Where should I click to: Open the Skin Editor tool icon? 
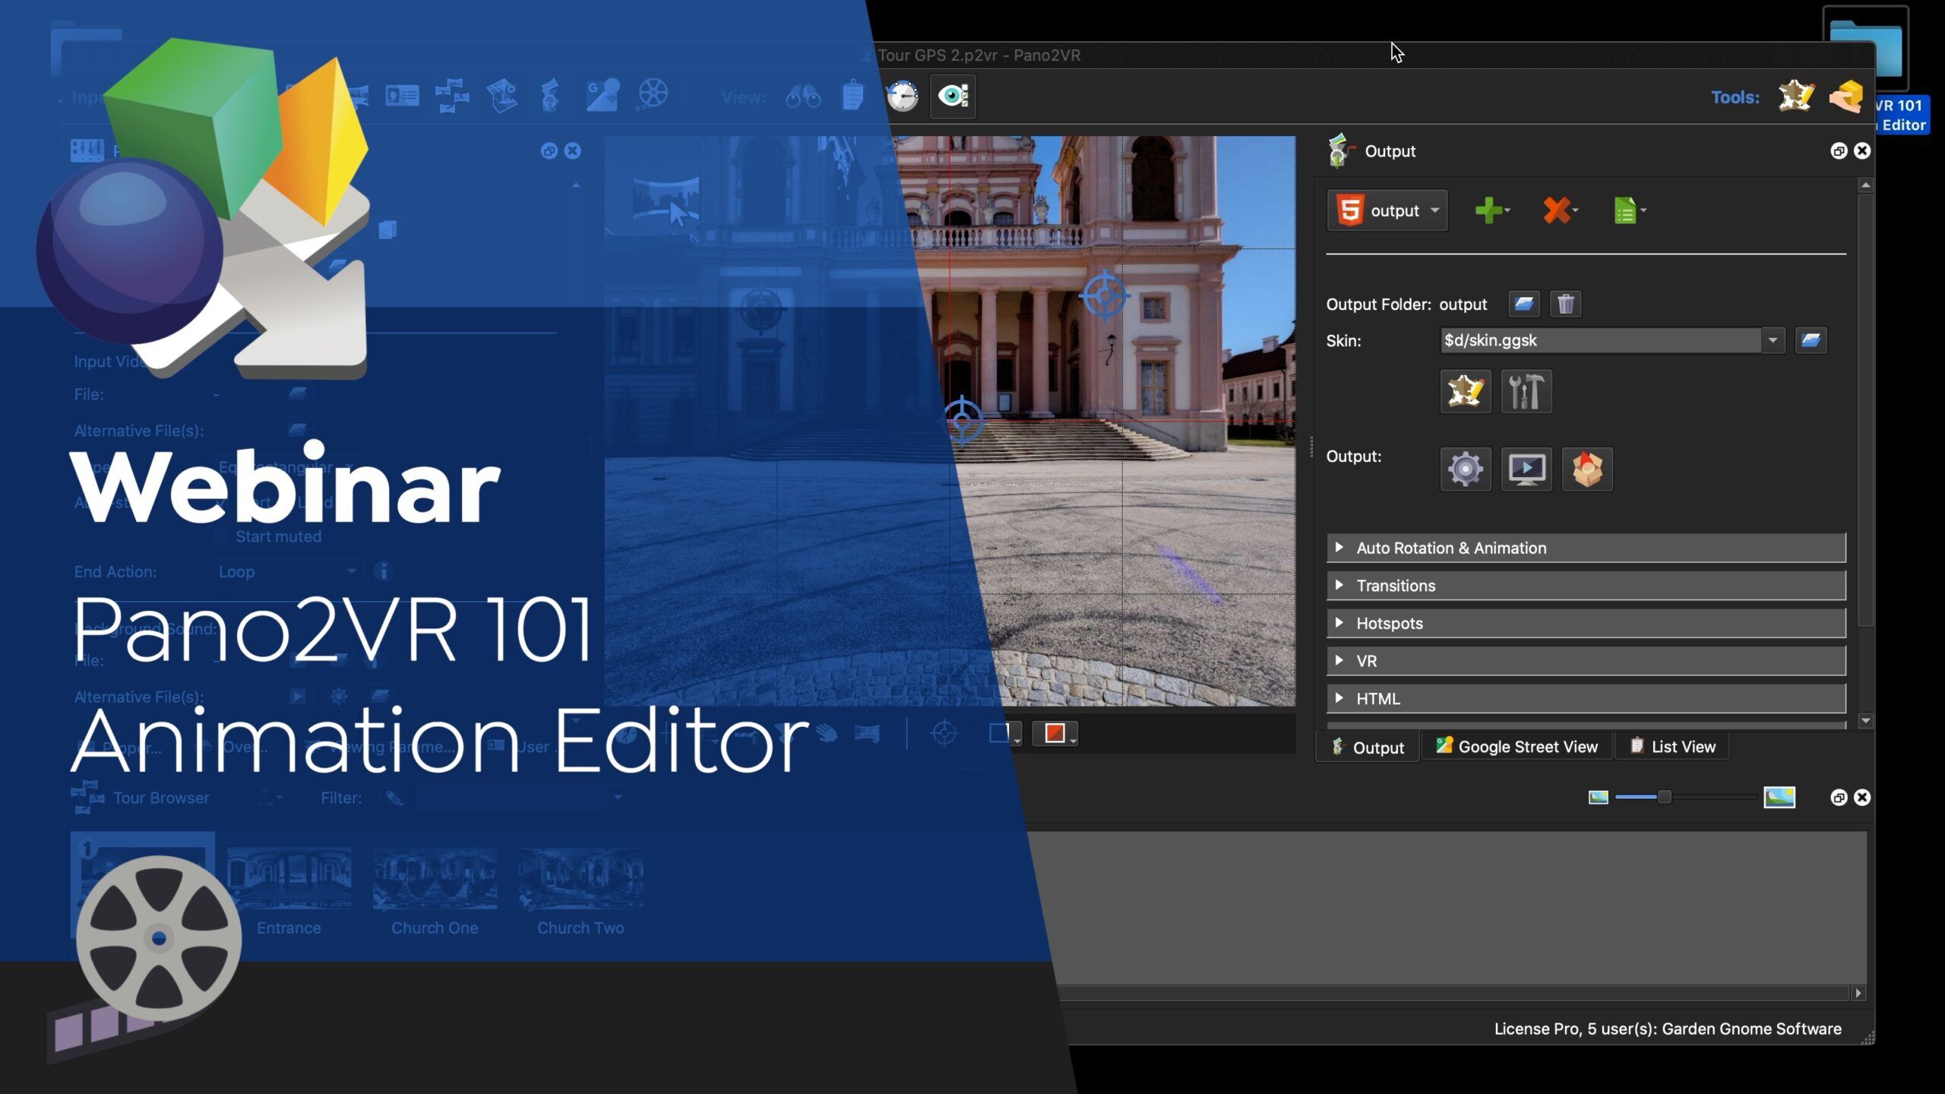click(x=1796, y=96)
